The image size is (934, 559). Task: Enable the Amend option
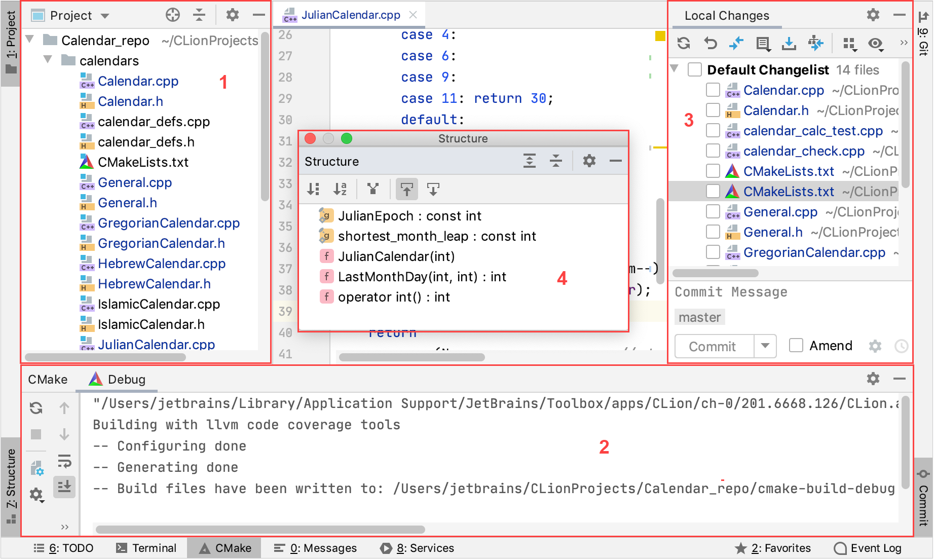(x=796, y=345)
